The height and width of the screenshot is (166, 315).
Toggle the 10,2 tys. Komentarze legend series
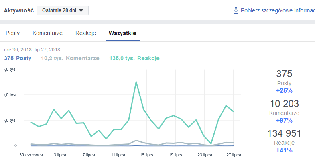pos(70,58)
